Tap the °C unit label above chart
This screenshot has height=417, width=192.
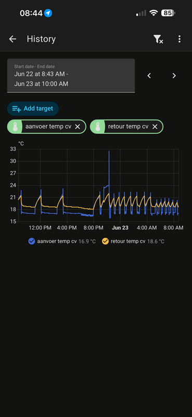21,144
